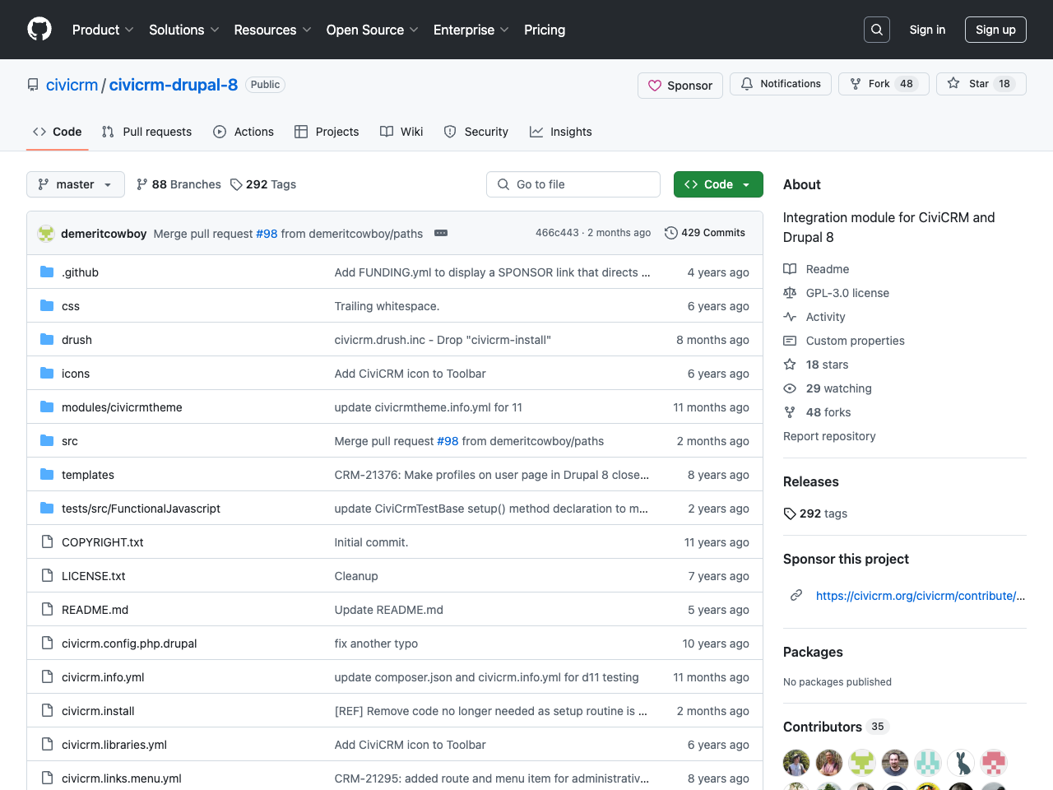1053x790 pixels.
Task: Open the sponsor contribute URL link
Action: coord(921,596)
